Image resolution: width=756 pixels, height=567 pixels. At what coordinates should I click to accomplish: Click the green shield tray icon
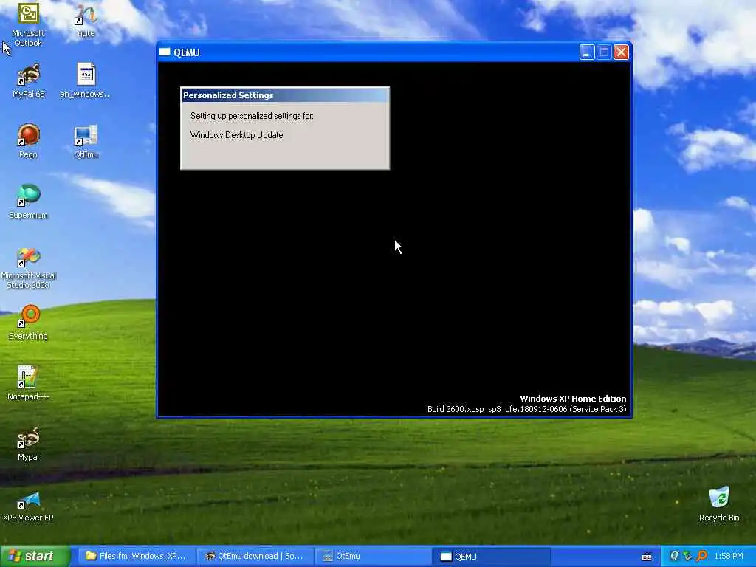[687, 557]
